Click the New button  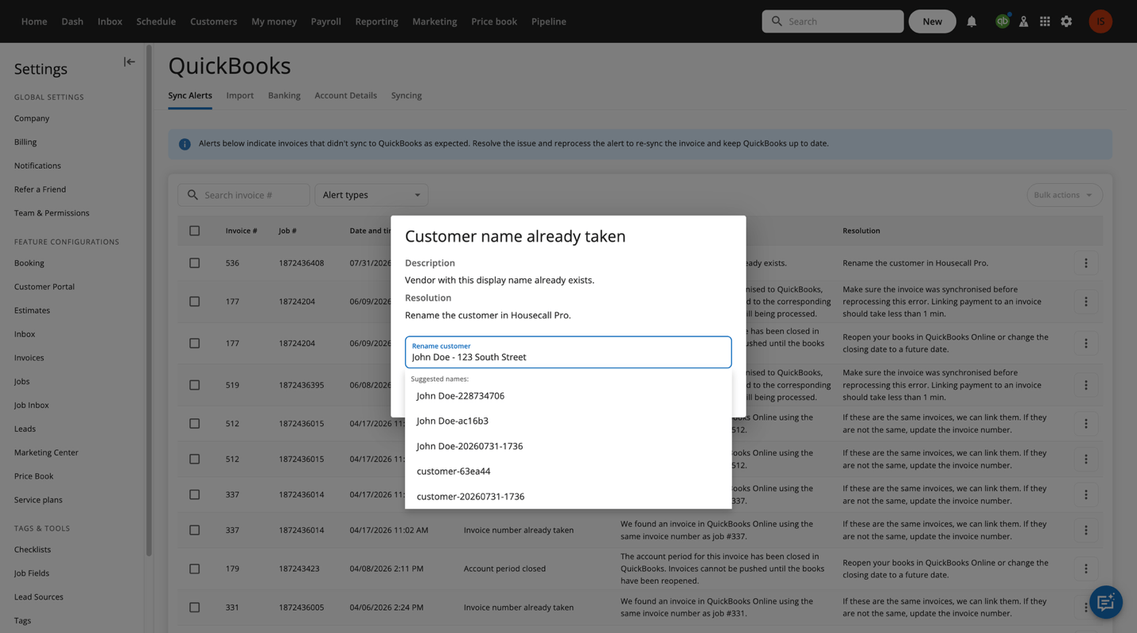coord(933,21)
